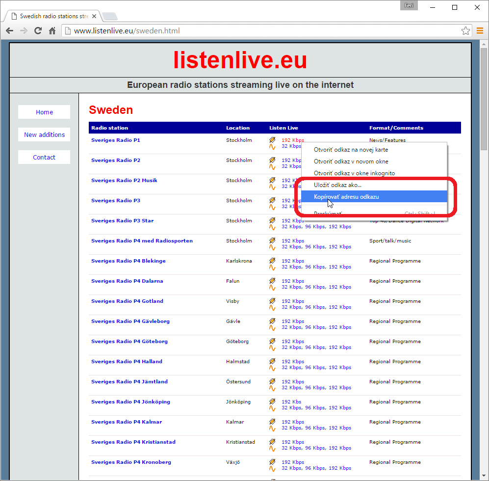Screen dimensions: 489x481
Task: Click the Winamp icon for P4 Gotland
Action: (272, 300)
